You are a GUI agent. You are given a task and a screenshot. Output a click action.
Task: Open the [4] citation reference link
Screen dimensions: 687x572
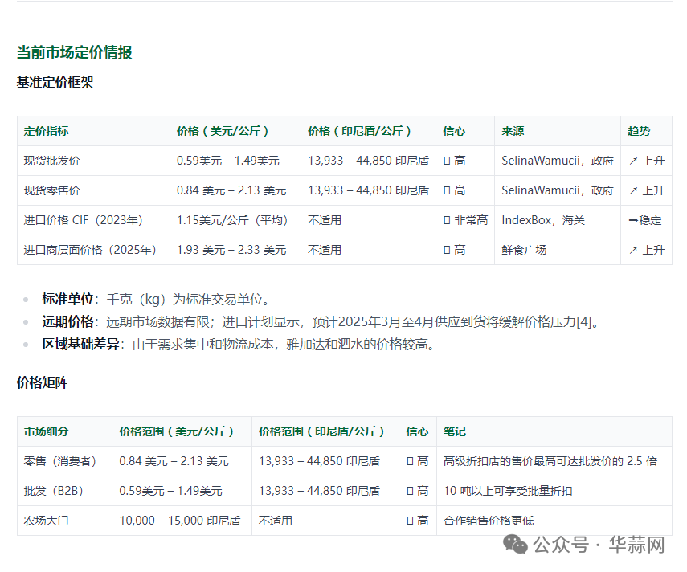[589, 322]
